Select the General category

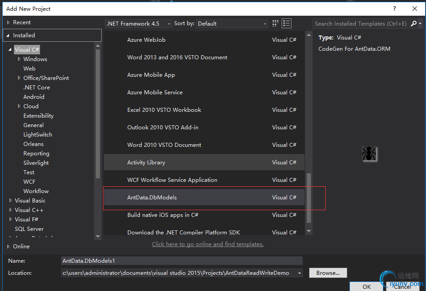[x=33, y=125]
